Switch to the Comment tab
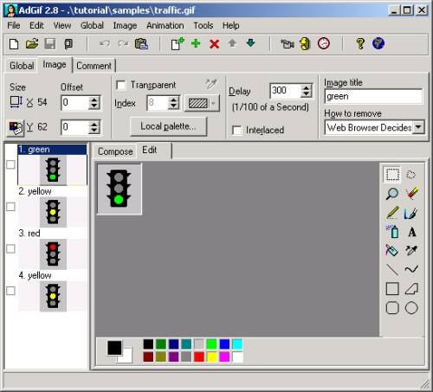 94,66
